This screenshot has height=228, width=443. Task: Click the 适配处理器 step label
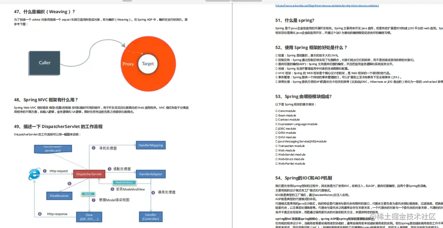(x=122, y=169)
